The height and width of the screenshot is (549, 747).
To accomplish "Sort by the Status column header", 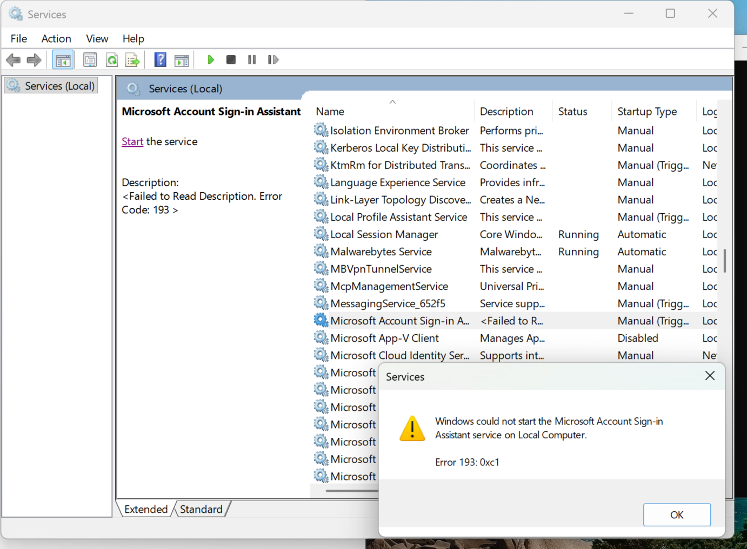I will coord(582,111).
